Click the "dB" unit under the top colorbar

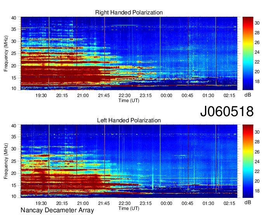(x=248, y=95)
